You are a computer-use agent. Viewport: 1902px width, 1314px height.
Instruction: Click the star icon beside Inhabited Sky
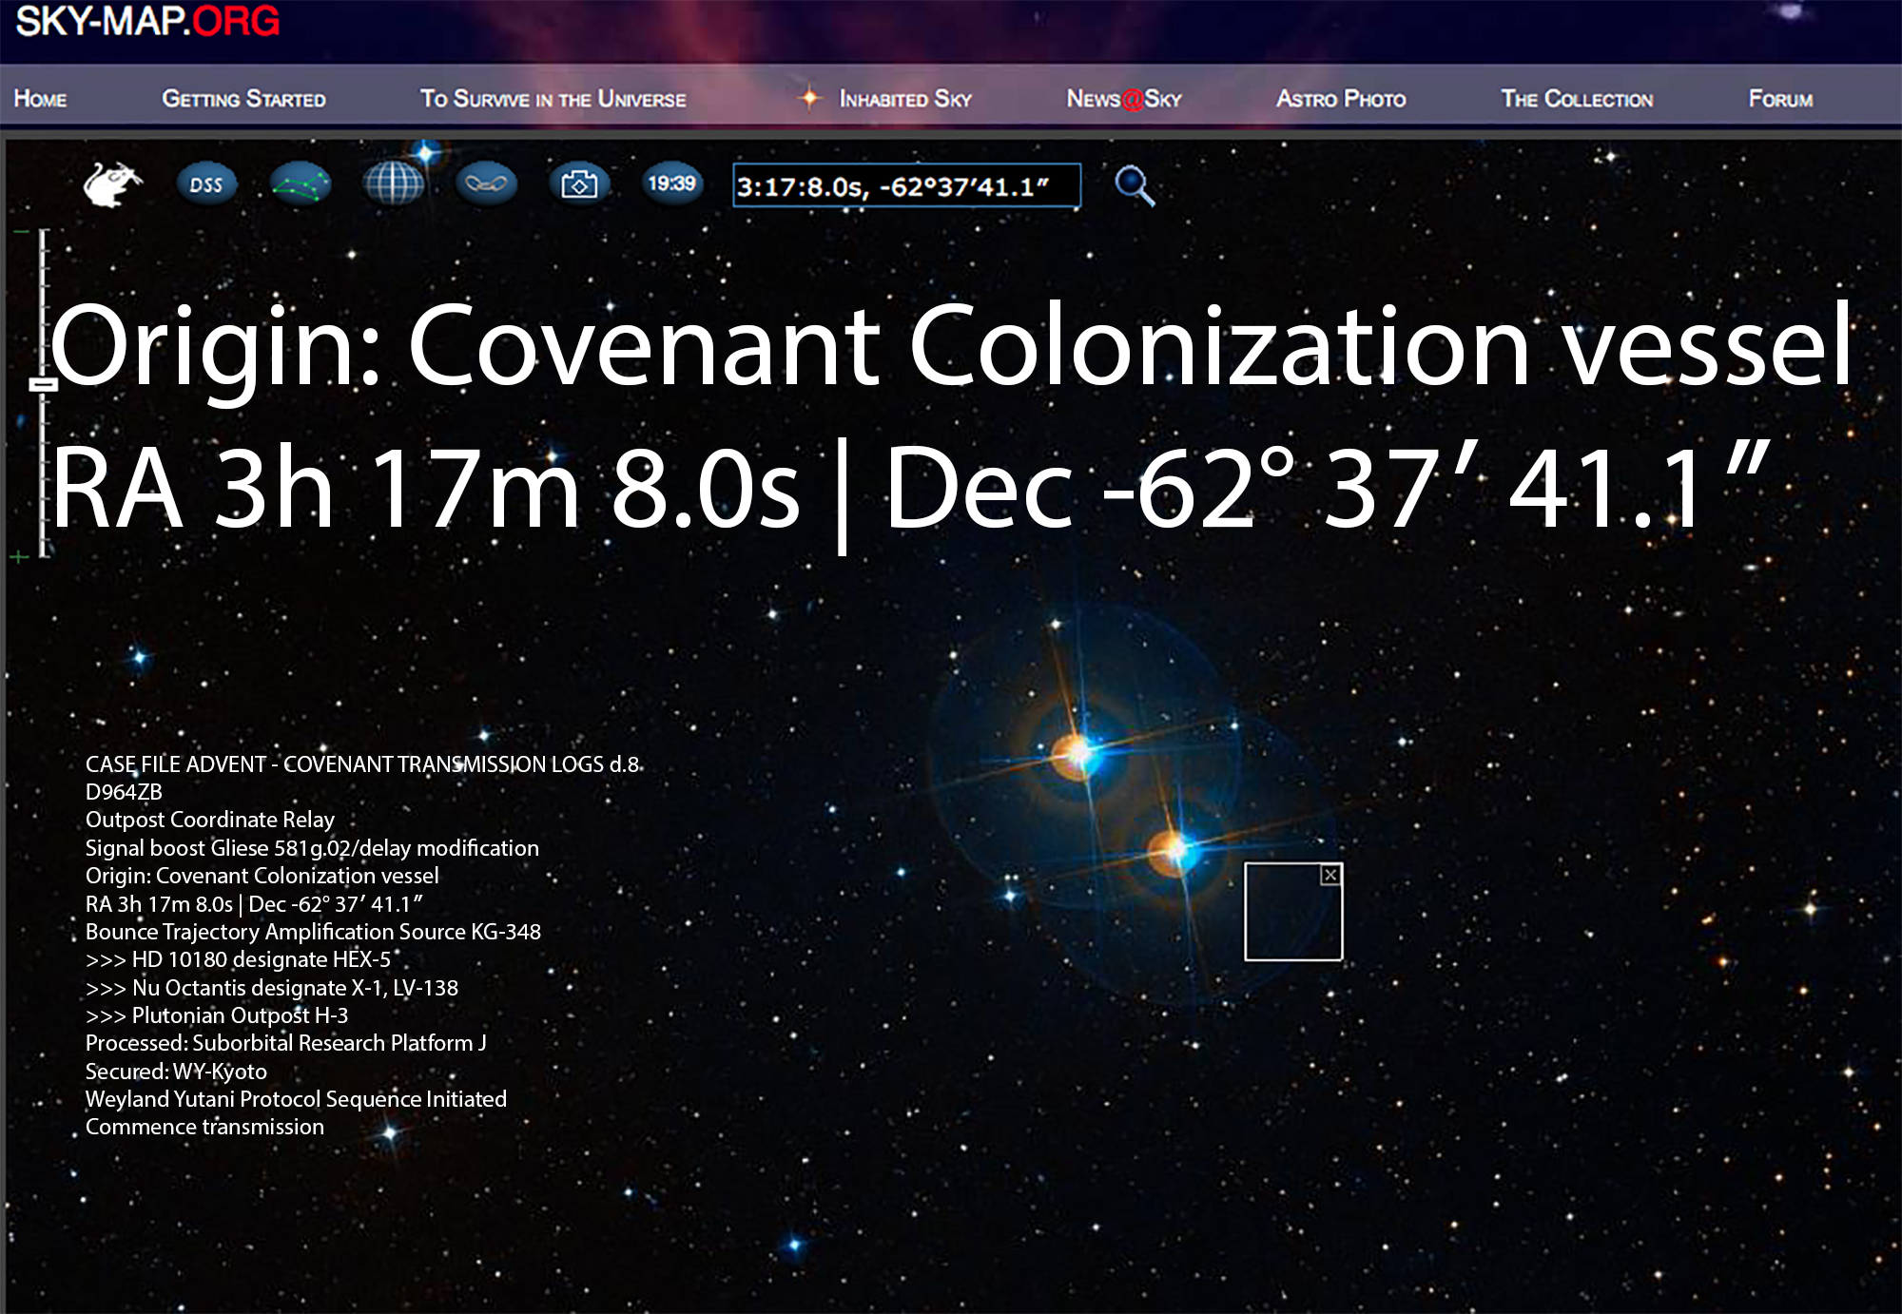809,97
